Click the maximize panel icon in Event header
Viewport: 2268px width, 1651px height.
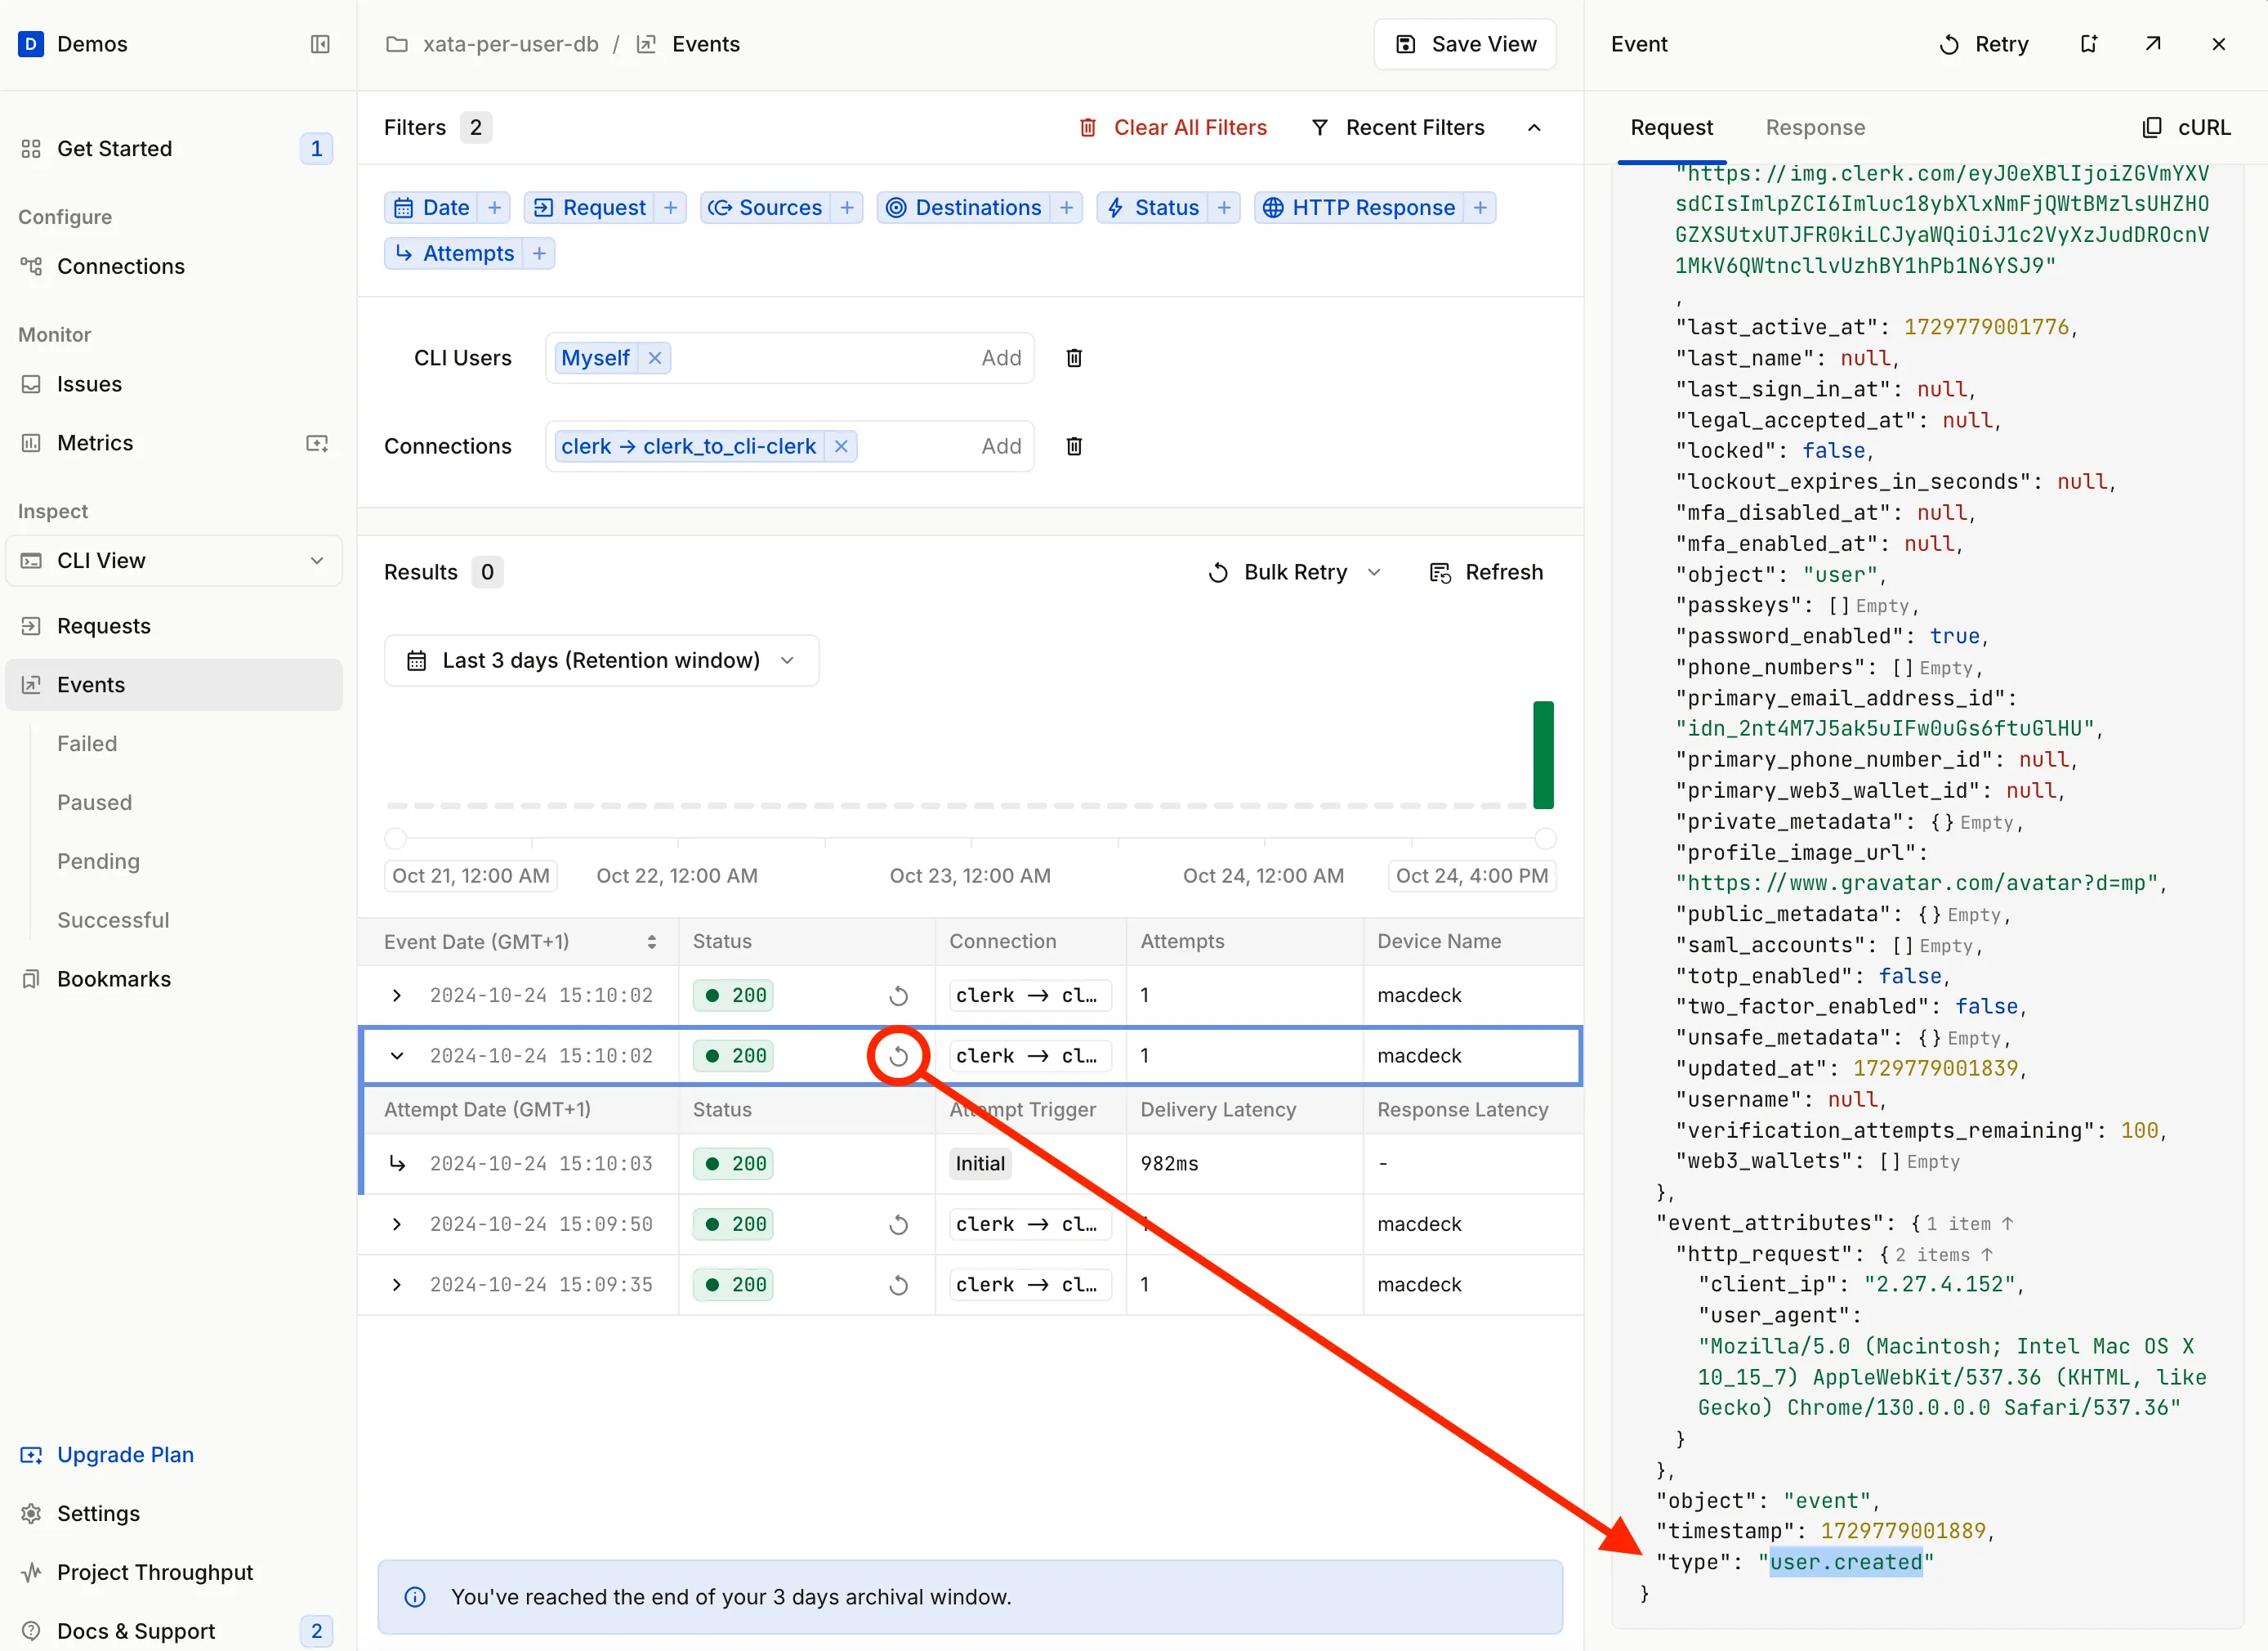coord(2157,46)
